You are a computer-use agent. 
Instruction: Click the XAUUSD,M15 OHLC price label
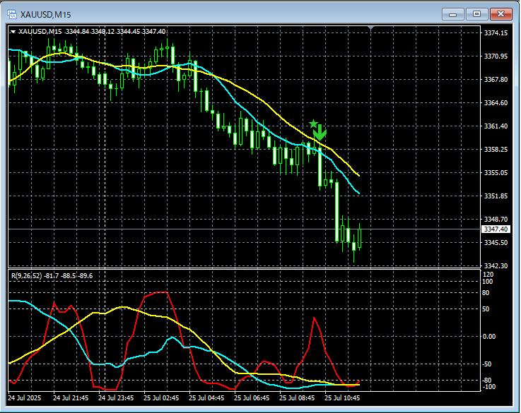pos(92,32)
